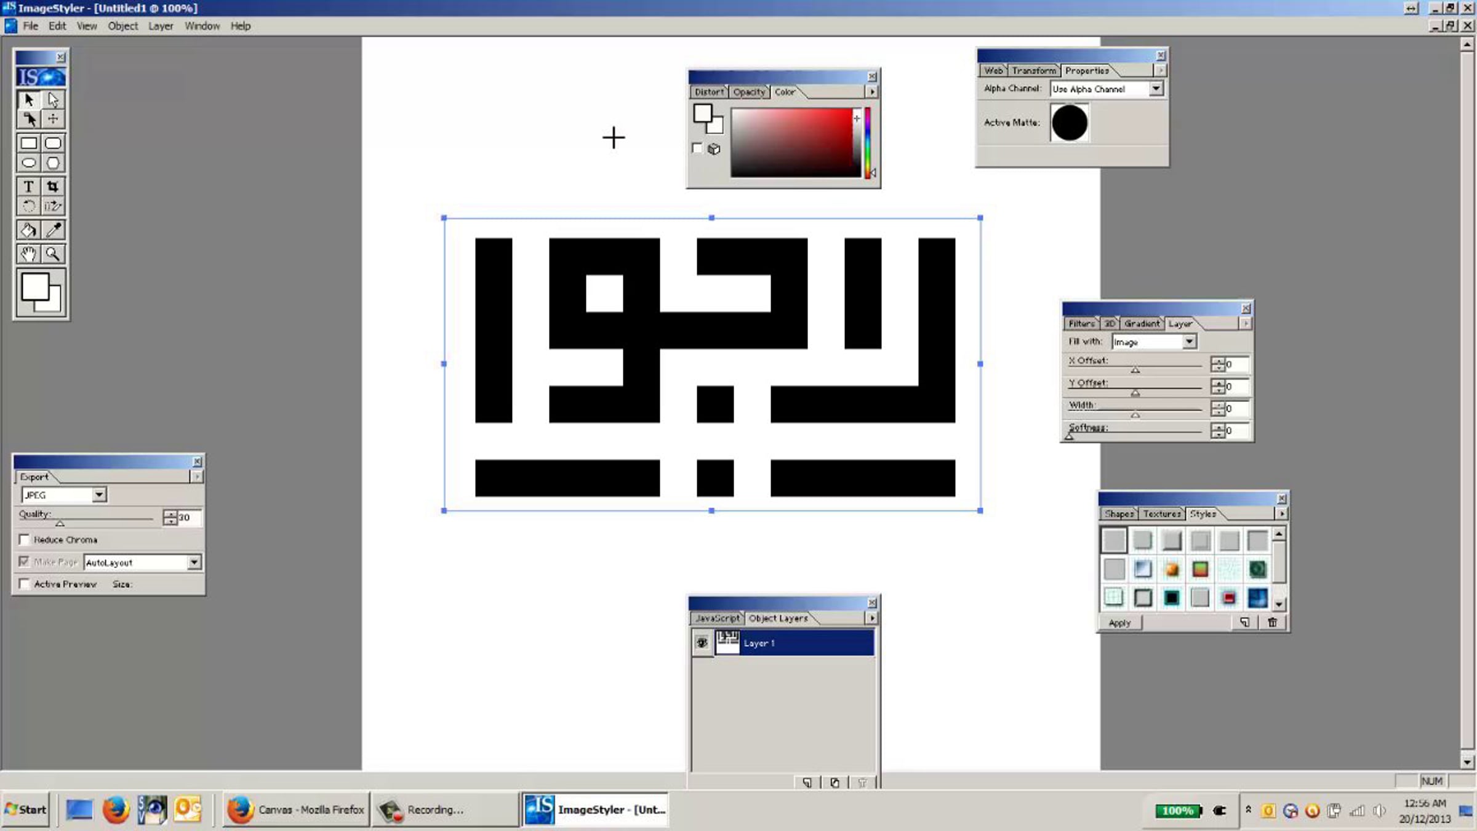This screenshot has height=831, width=1477.
Task: Hide Layer 1 with eye icon
Action: point(702,643)
